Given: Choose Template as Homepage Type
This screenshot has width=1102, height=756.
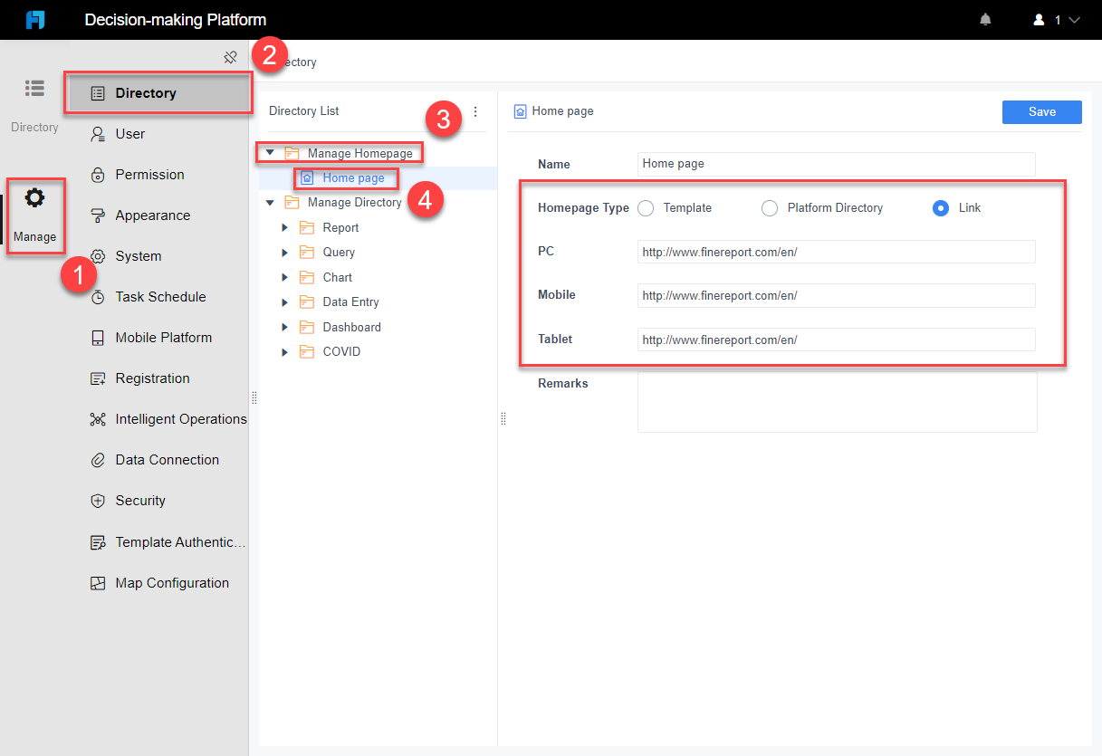Looking at the screenshot, I should 646,207.
